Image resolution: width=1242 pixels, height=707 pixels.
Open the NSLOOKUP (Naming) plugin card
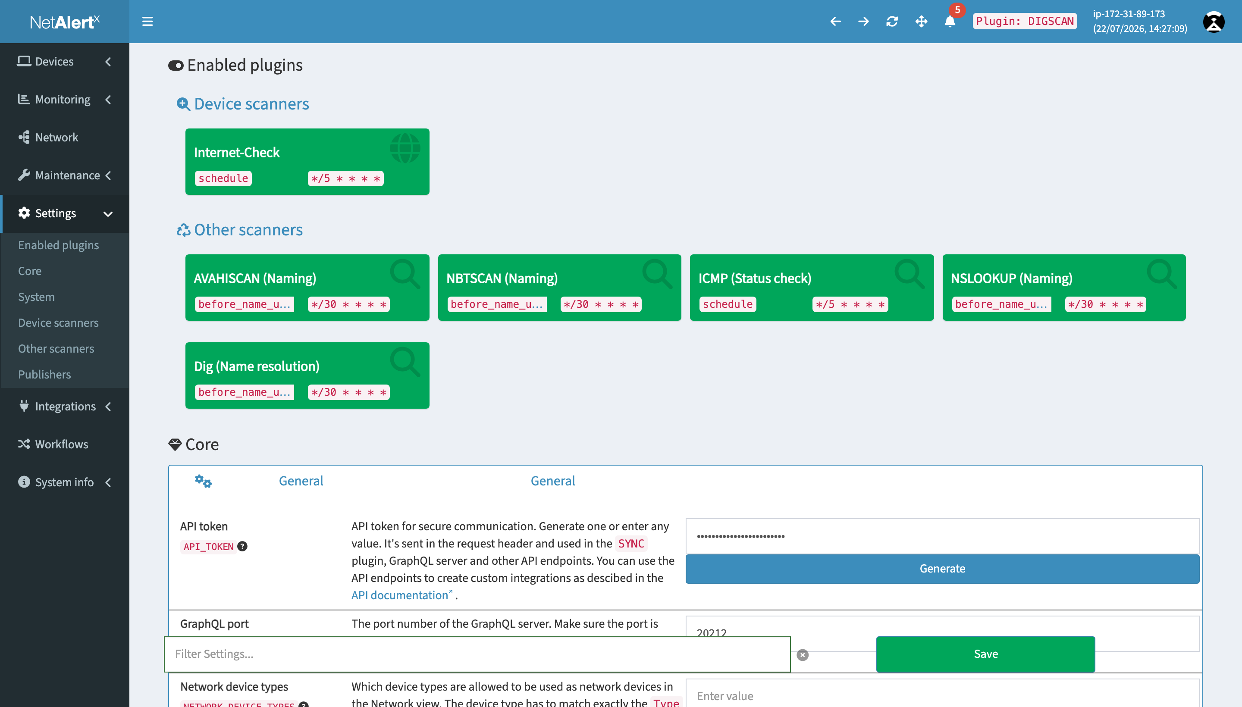click(1064, 288)
